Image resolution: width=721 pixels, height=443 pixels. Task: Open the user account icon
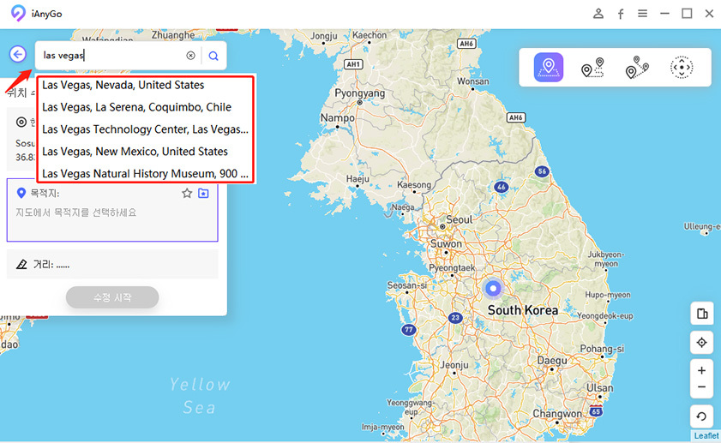pos(598,14)
